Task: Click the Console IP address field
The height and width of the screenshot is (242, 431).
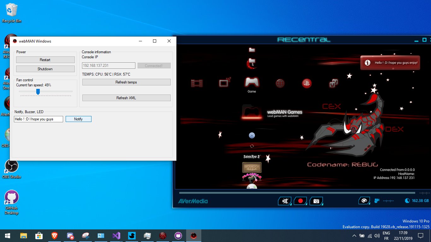Action: click(x=109, y=66)
